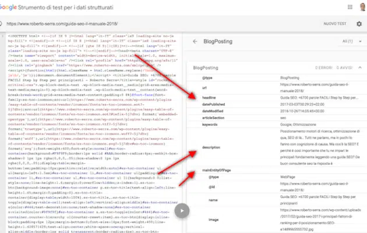The height and width of the screenshot is (233, 367).
Task: Go back with the arrow beside BlogPosting
Action: pyautogui.click(x=195, y=41)
